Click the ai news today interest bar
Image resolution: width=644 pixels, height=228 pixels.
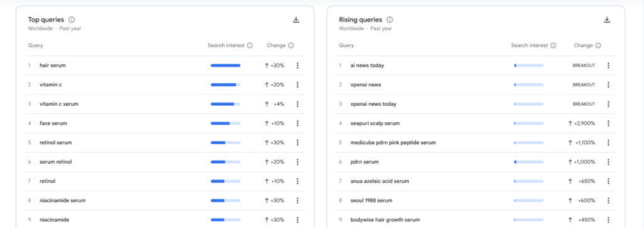pos(528,66)
